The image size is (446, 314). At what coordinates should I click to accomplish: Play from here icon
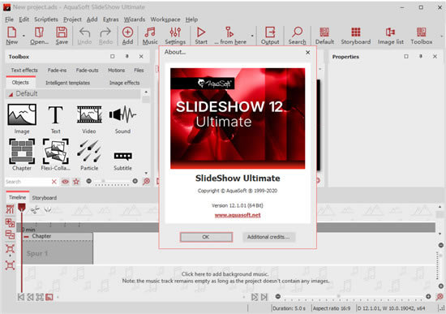[x=230, y=36]
